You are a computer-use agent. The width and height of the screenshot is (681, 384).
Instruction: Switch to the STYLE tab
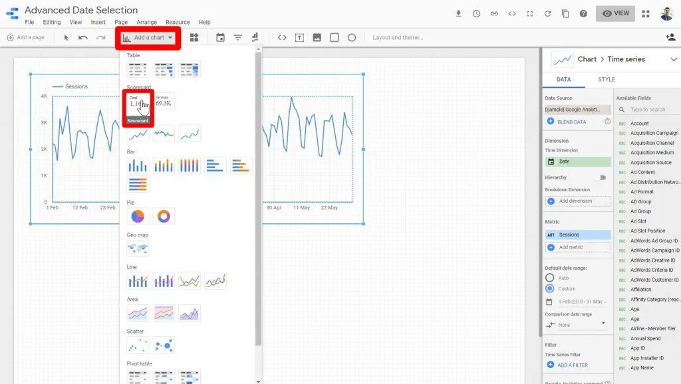(x=606, y=80)
